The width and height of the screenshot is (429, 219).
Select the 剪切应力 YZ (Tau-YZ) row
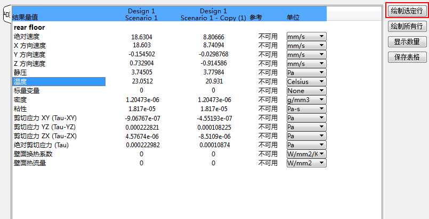[45, 127]
